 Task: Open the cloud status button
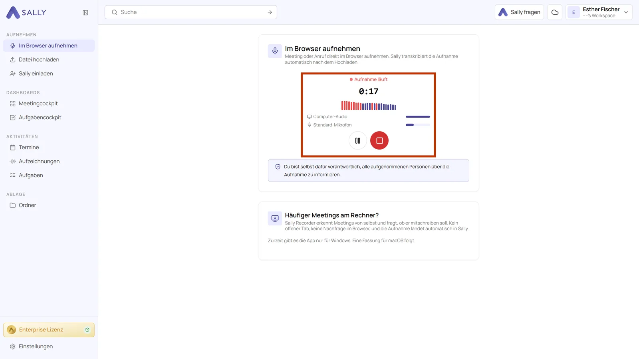click(x=555, y=12)
